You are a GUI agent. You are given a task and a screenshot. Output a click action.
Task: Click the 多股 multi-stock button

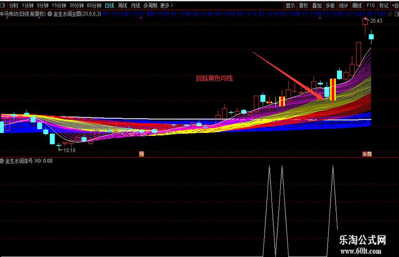coord(330,5)
